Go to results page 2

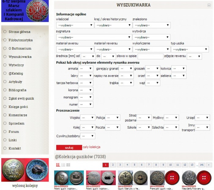[113, 165]
